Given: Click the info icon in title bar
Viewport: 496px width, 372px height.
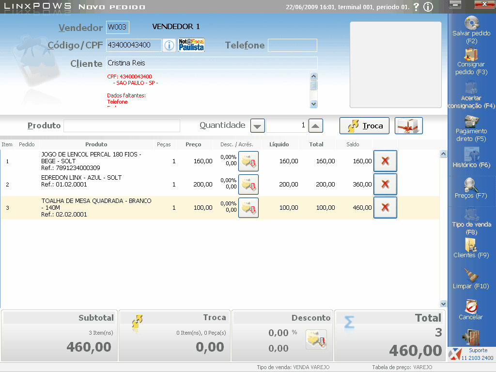Looking at the screenshot, I should (428, 7).
